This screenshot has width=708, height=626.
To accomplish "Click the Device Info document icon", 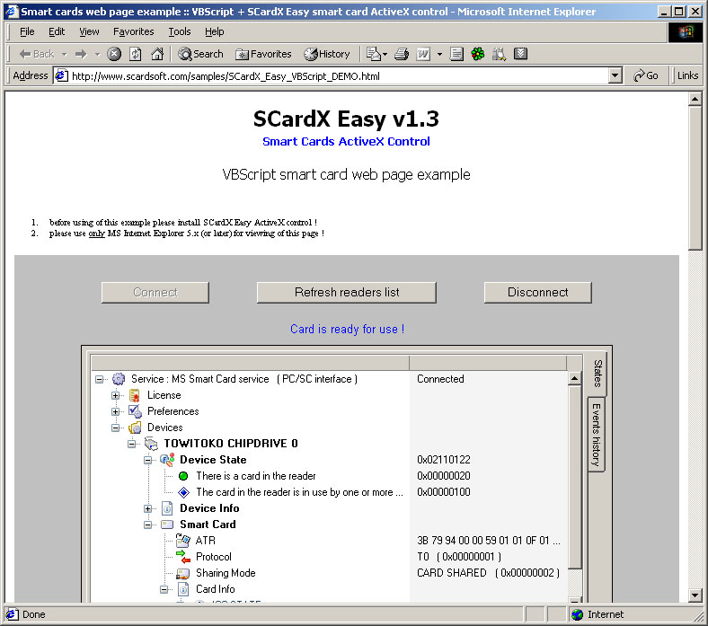I will [x=167, y=508].
